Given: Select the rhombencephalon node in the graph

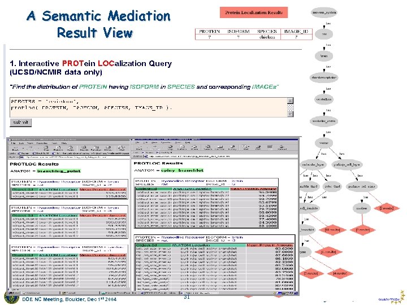Looking at the screenshot, I should [x=324, y=77].
